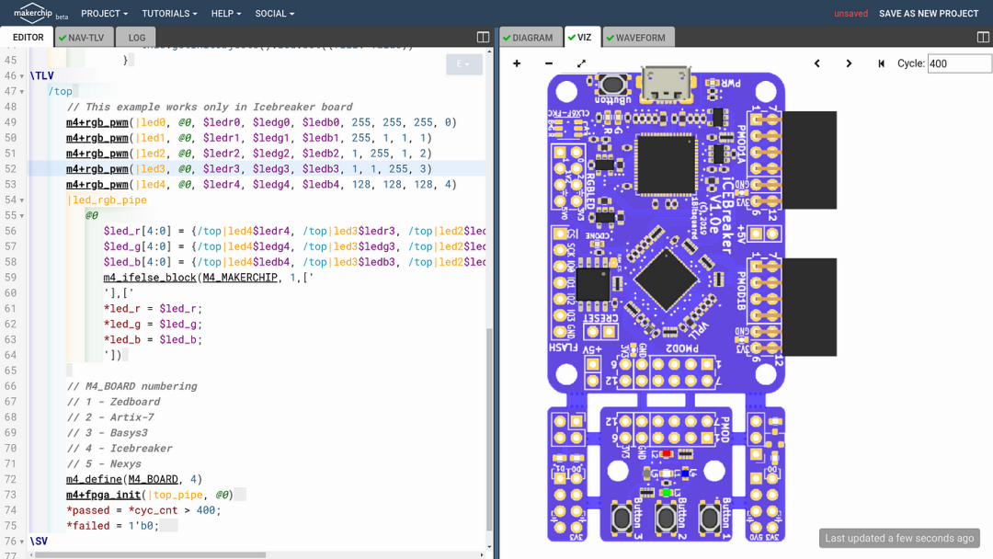Open the TUTORIALS menu
The width and height of the screenshot is (993, 559).
170,13
